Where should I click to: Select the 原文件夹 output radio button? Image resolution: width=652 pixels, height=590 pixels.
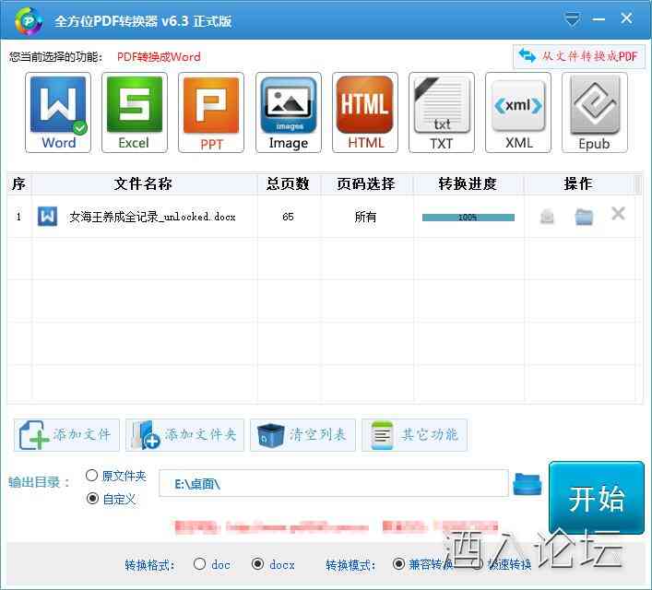(91, 476)
